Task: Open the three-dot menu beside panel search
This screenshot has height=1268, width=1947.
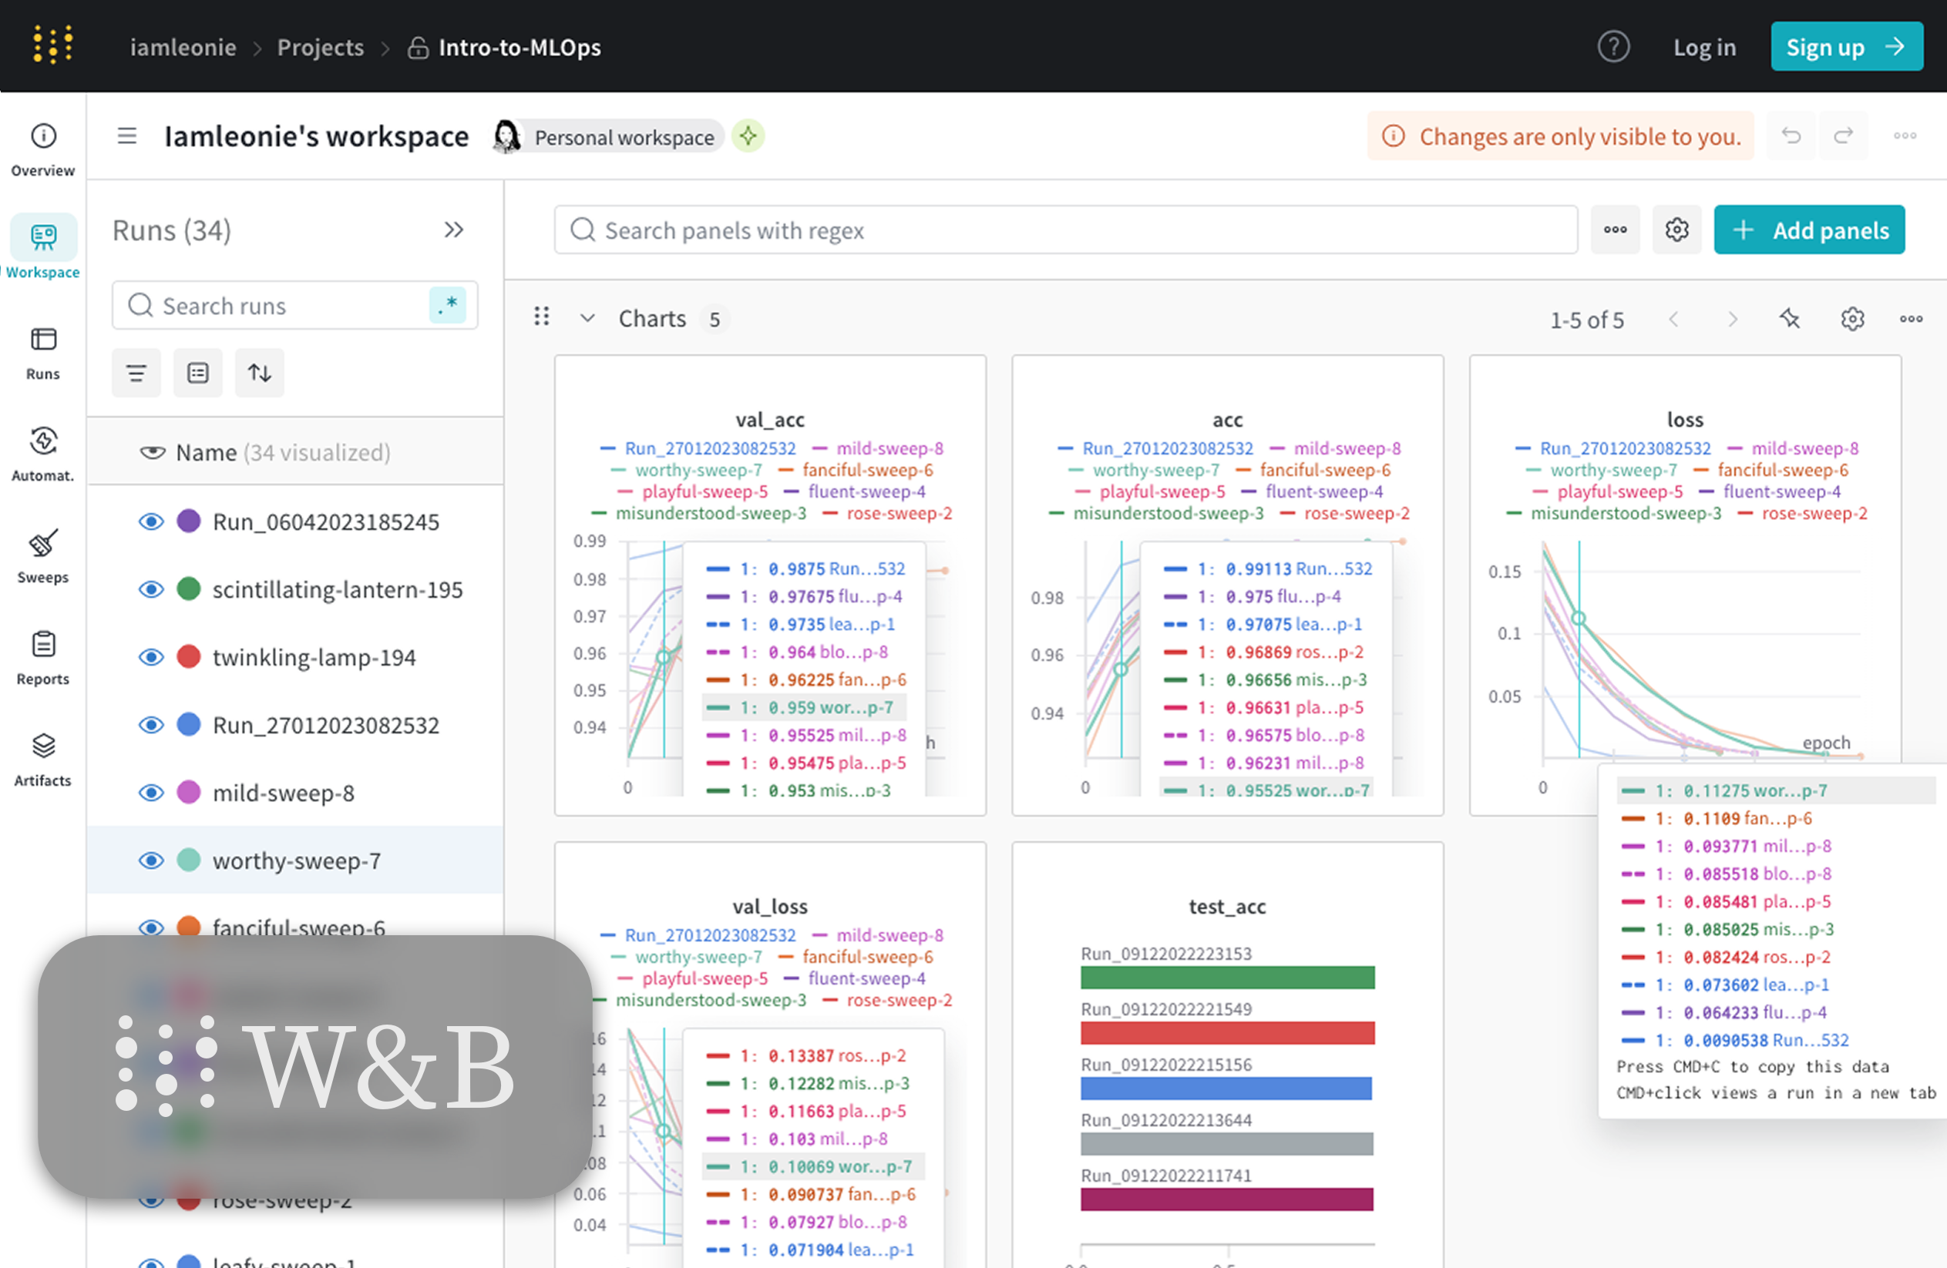Action: (1615, 230)
